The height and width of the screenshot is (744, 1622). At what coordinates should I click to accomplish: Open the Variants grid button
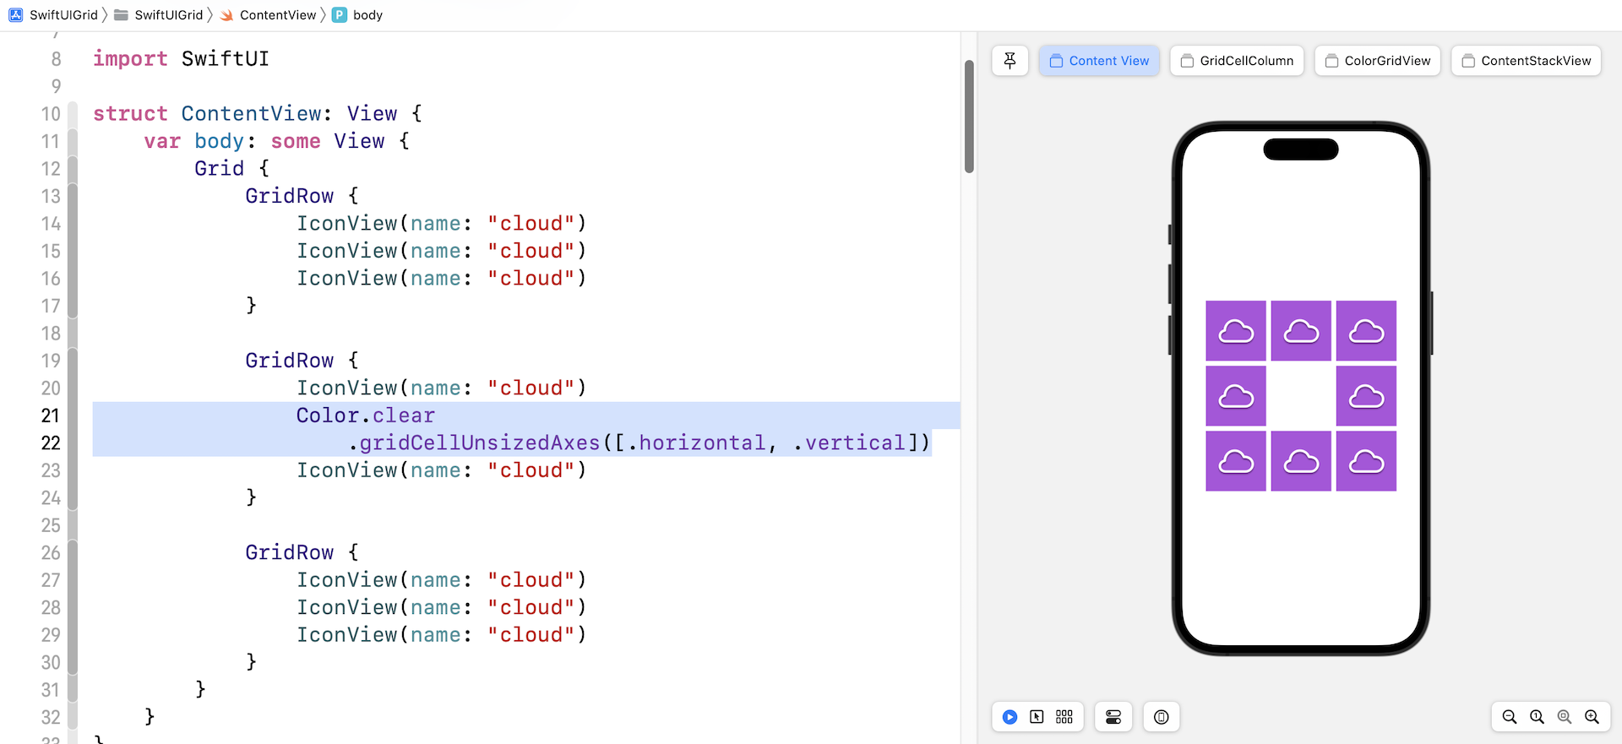(1064, 717)
